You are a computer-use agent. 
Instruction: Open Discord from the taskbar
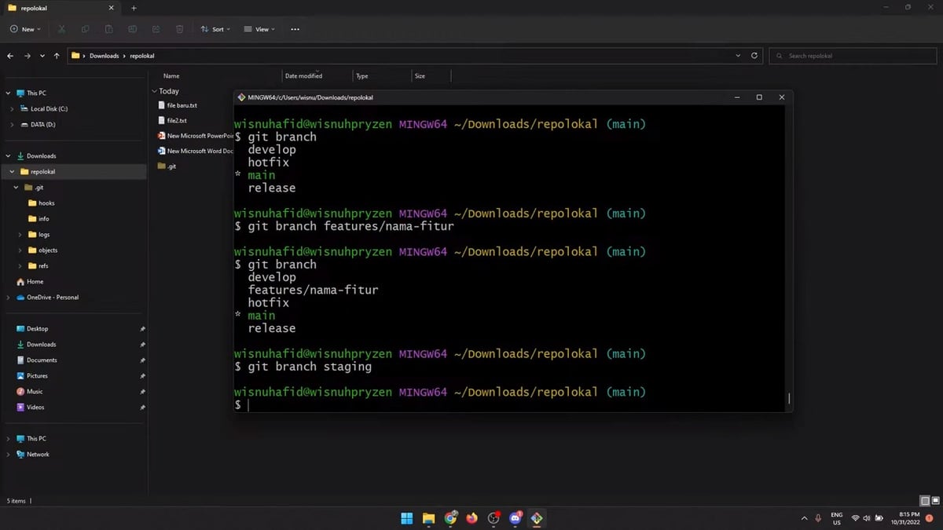point(516,518)
